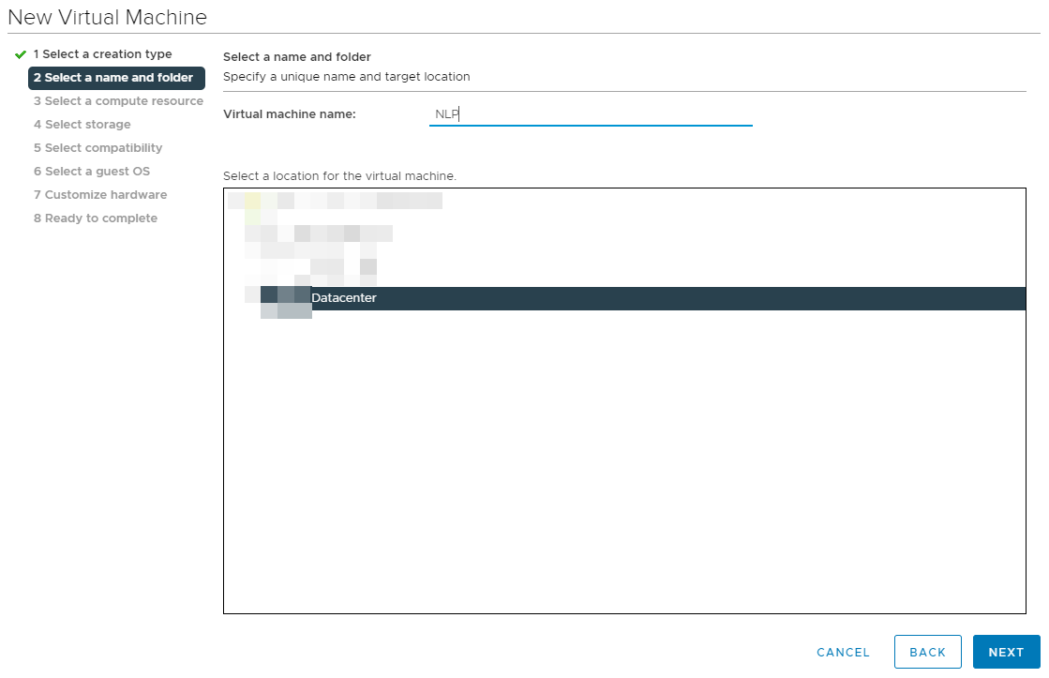
Task: Click the New Virtual Machine dialog title
Action: [108, 17]
